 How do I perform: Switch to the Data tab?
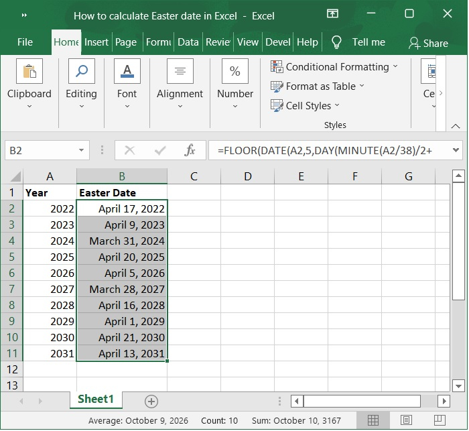pyautogui.click(x=188, y=42)
